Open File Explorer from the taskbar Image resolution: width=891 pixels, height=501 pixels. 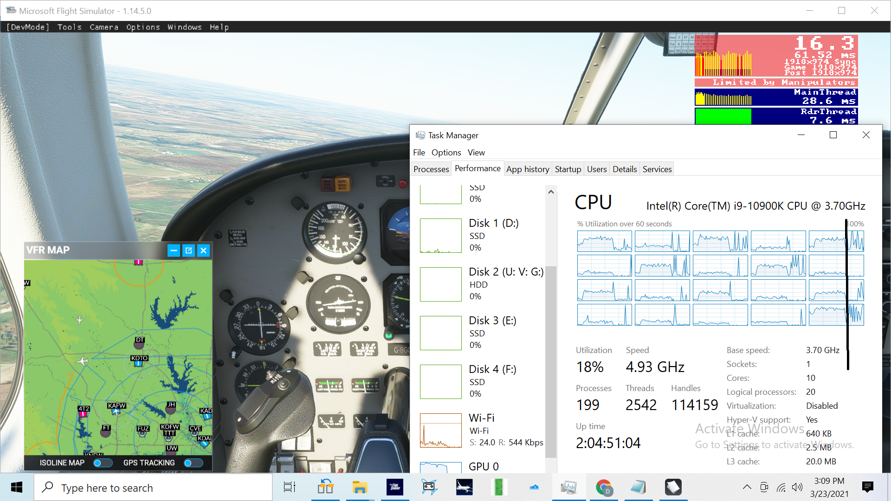(360, 487)
